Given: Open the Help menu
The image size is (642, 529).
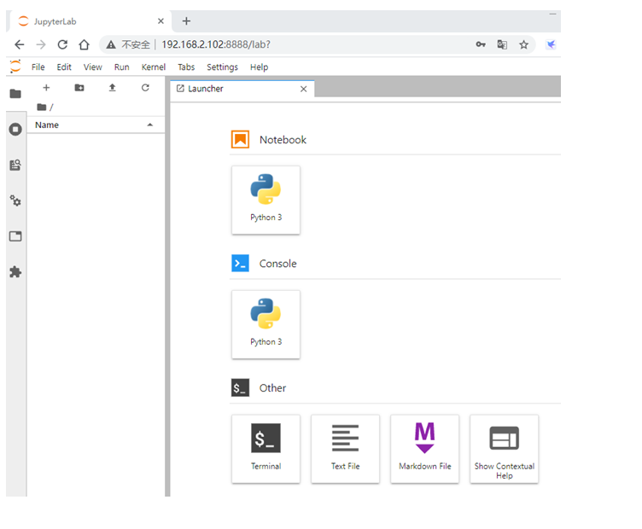Looking at the screenshot, I should click(x=260, y=67).
